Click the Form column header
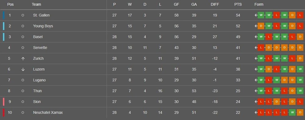The height and width of the screenshot is (120, 305). 259,4
